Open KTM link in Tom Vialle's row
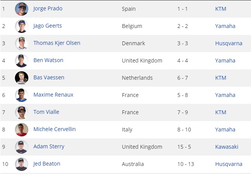 coord(221,112)
